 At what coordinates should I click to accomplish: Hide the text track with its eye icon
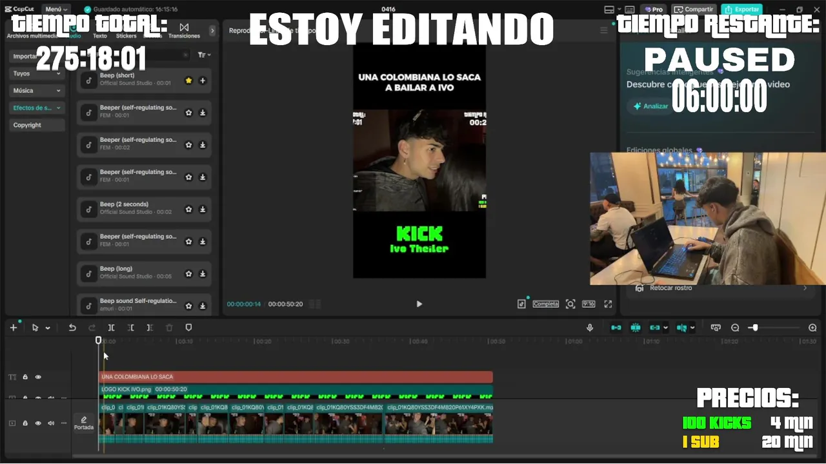point(38,377)
